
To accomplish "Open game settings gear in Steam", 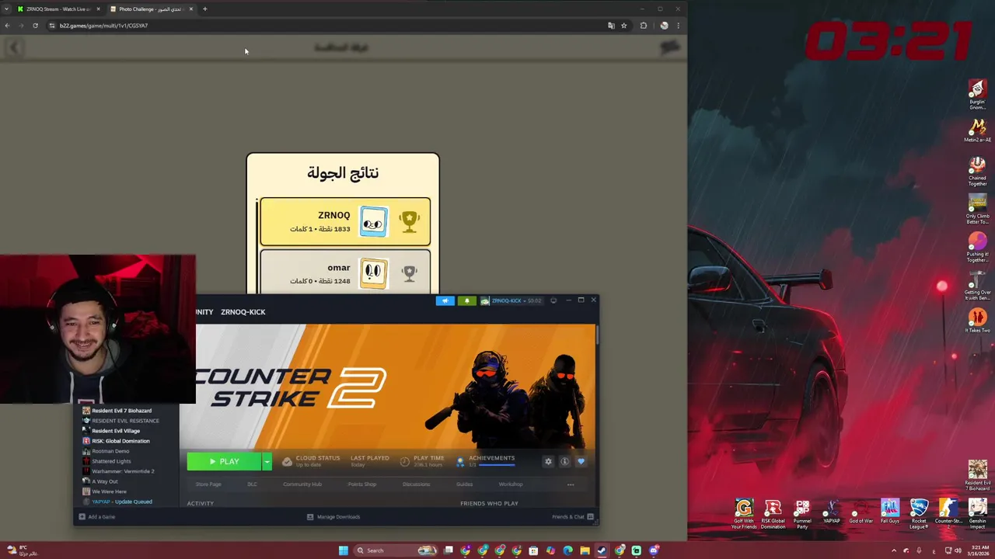I will point(548,461).
